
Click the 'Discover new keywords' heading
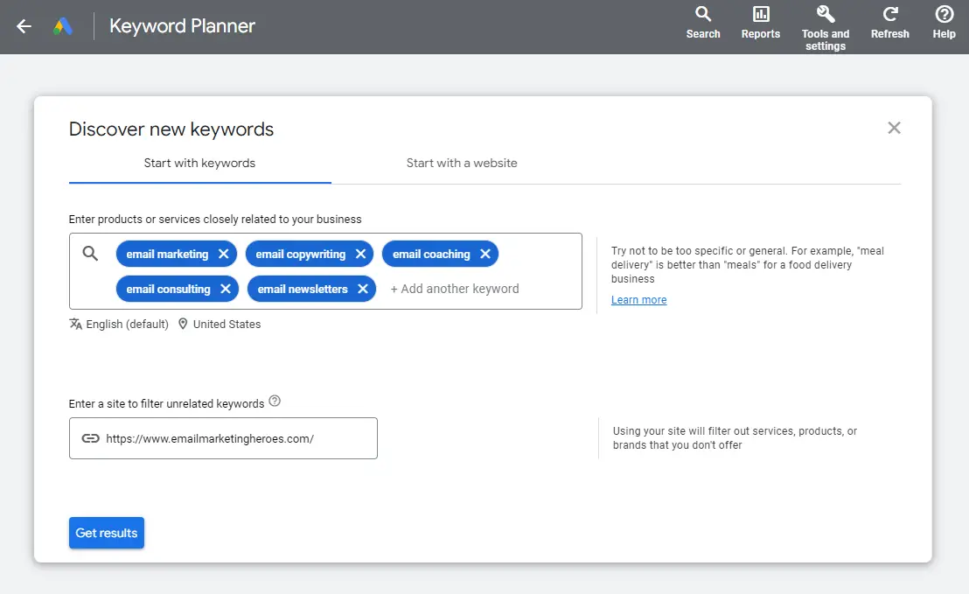coord(171,129)
